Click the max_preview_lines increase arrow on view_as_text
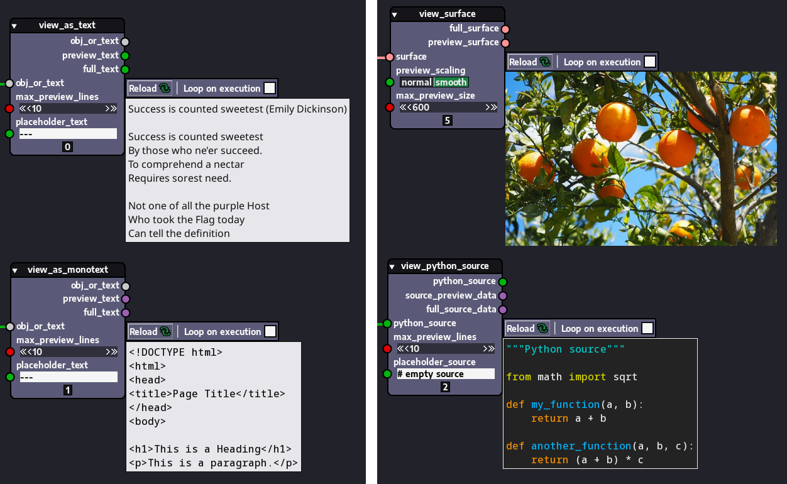 [112, 108]
